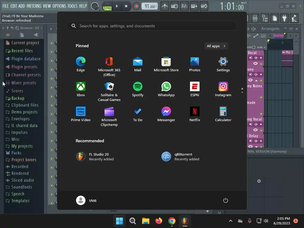Launch Calculator from pinned apps

pyautogui.click(x=223, y=114)
